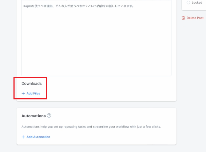
Task: Choose the Add Automation link
Action: coord(38,137)
